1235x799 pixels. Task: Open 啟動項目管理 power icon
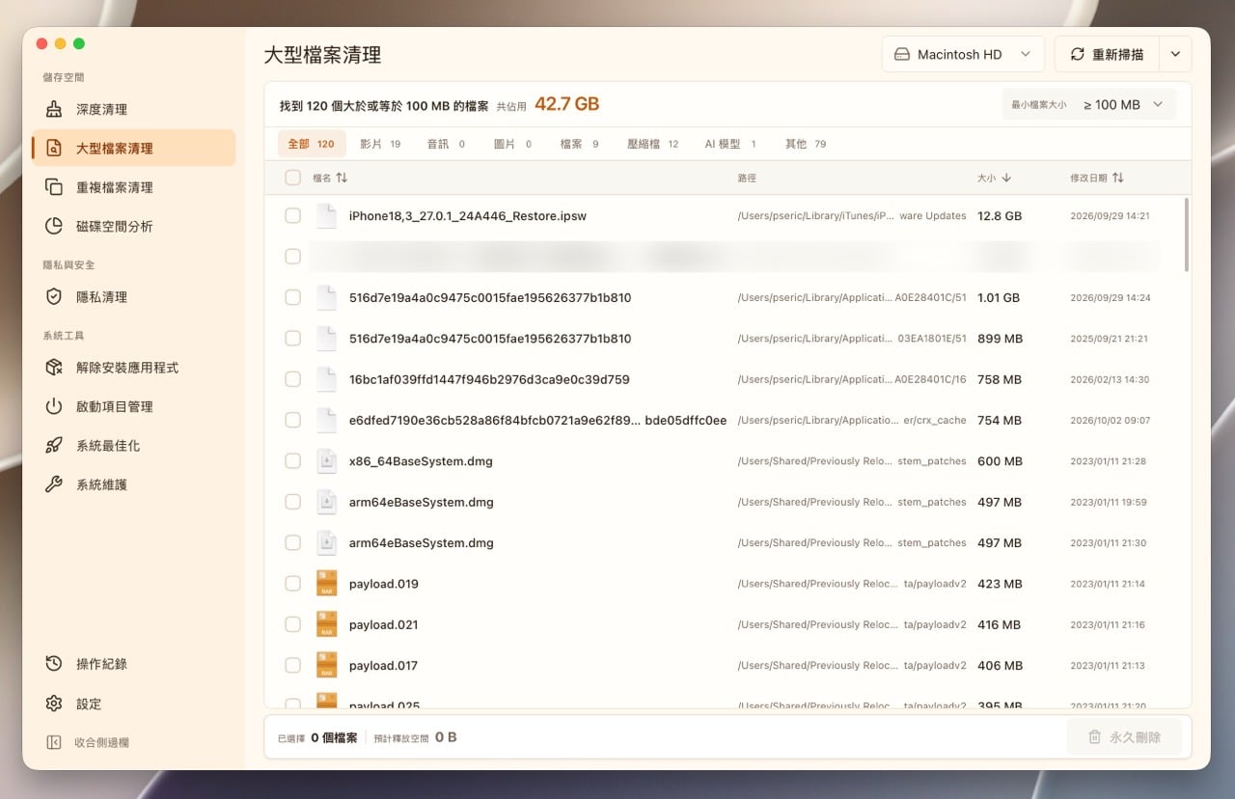point(54,406)
